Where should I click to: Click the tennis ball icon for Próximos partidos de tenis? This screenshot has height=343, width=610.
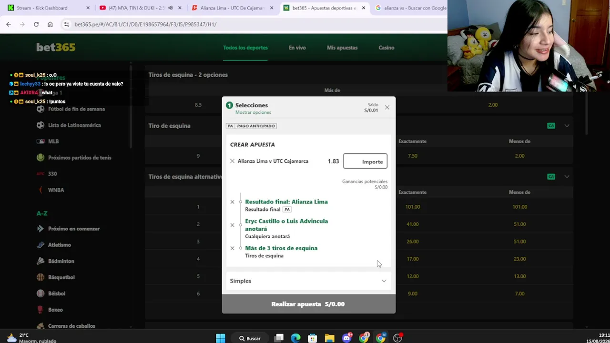tap(41, 158)
